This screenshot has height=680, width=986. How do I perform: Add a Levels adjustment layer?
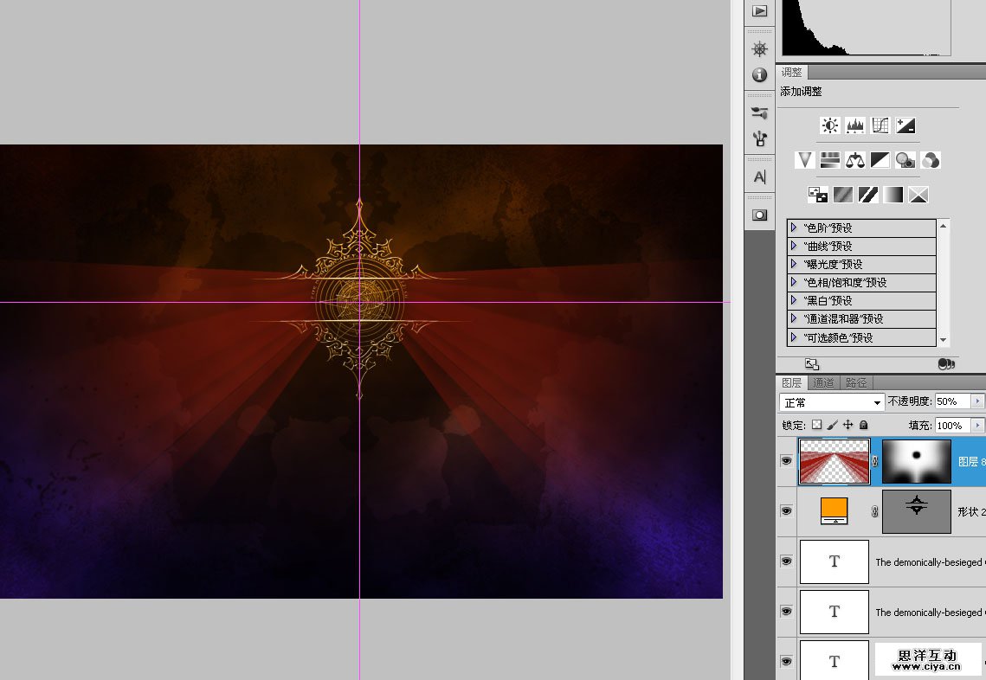click(x=855, y=125)
